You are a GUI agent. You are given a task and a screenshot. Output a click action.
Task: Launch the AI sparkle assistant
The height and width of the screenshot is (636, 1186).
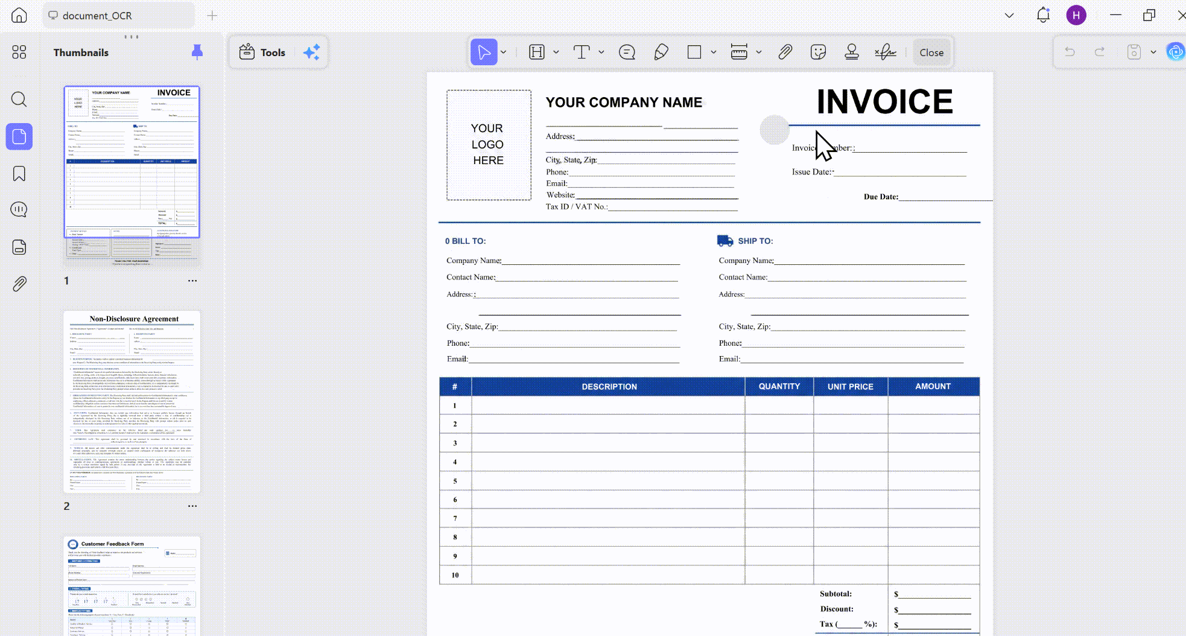311,52
